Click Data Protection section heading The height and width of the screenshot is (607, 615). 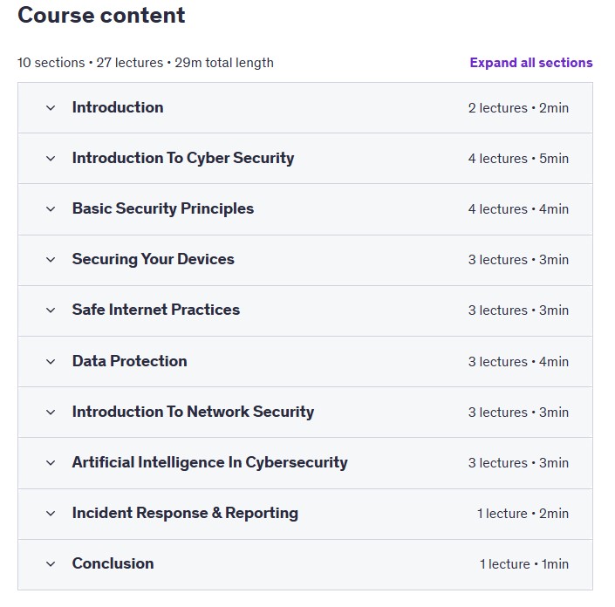129,361
